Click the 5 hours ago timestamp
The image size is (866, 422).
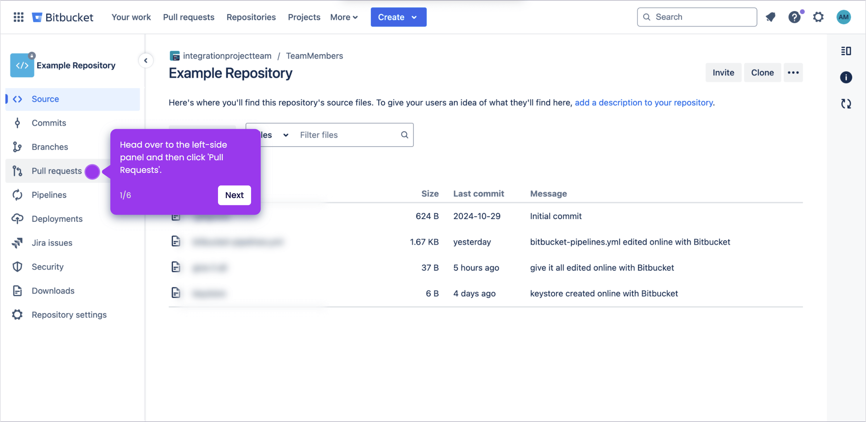tap(476, 268)
